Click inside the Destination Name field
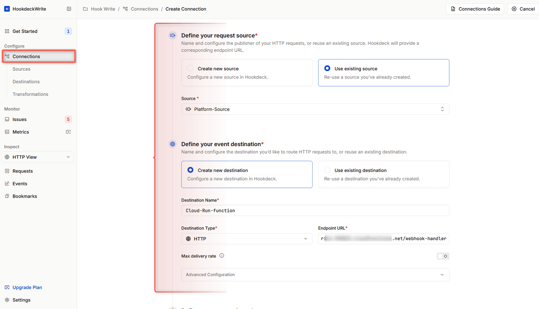Viewport: 539px width, 309px height. (x=315, y=210)
